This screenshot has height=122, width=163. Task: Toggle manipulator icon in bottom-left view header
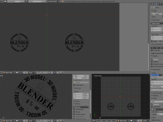(x=27, y=121)
